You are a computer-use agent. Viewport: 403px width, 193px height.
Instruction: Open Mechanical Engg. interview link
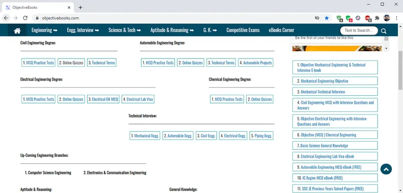pyautogui.click(x=145, y=136)
